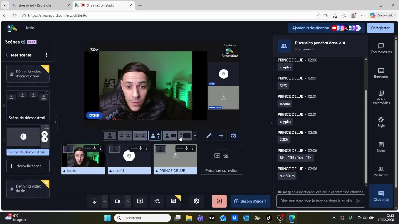The image size is (399, 224).
Task: Click the plus add layout icon
Action: [221, 136]
